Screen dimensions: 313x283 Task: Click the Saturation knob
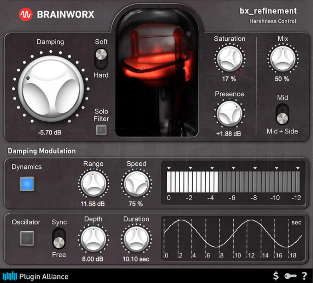click(229, 59)
